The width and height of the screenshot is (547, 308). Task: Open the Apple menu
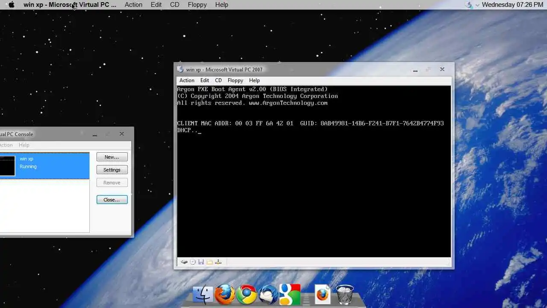pyautogui.click(x=12, y=5)
